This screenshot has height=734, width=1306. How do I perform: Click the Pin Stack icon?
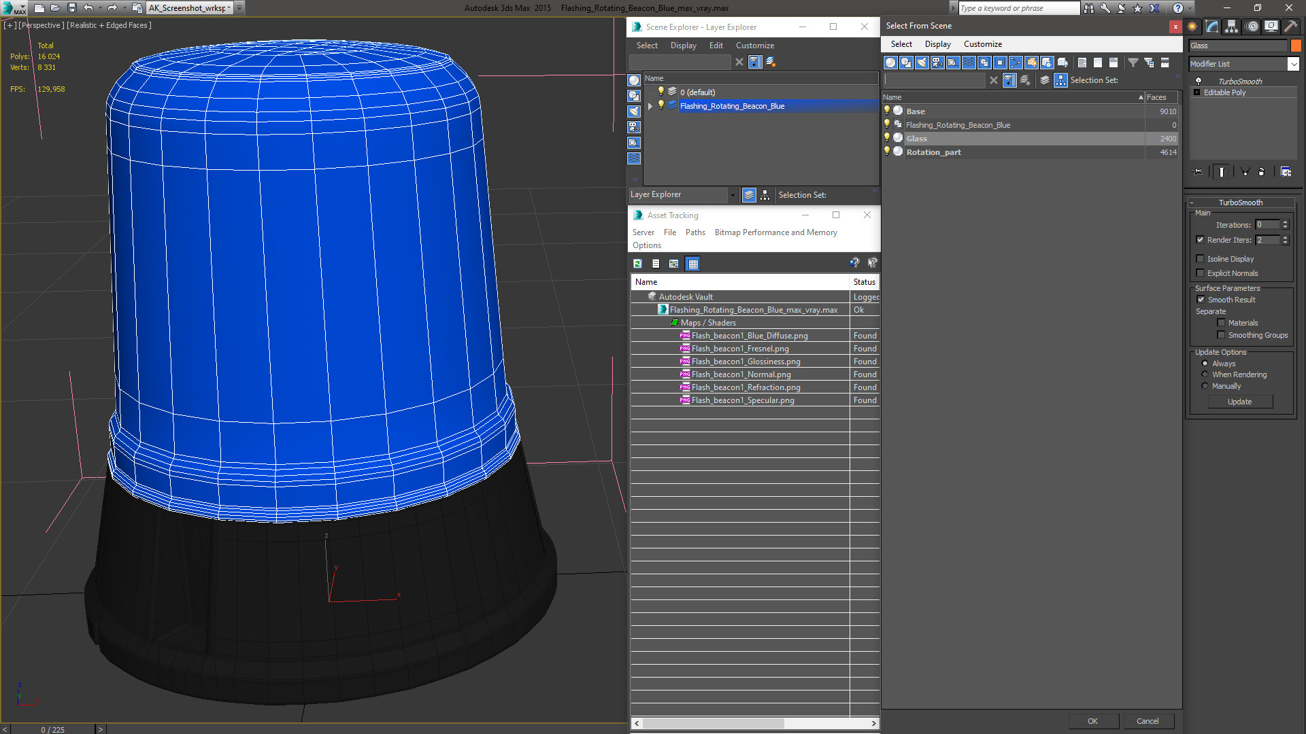pyautogui.click(x=1198, y=172)
